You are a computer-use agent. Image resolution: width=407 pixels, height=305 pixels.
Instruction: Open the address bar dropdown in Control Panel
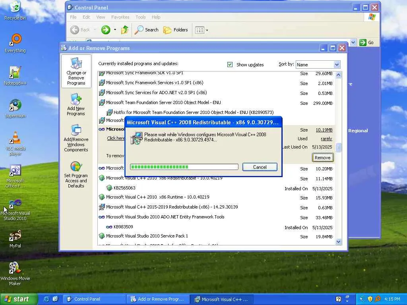pyautogui.click(x=353, y=42)
